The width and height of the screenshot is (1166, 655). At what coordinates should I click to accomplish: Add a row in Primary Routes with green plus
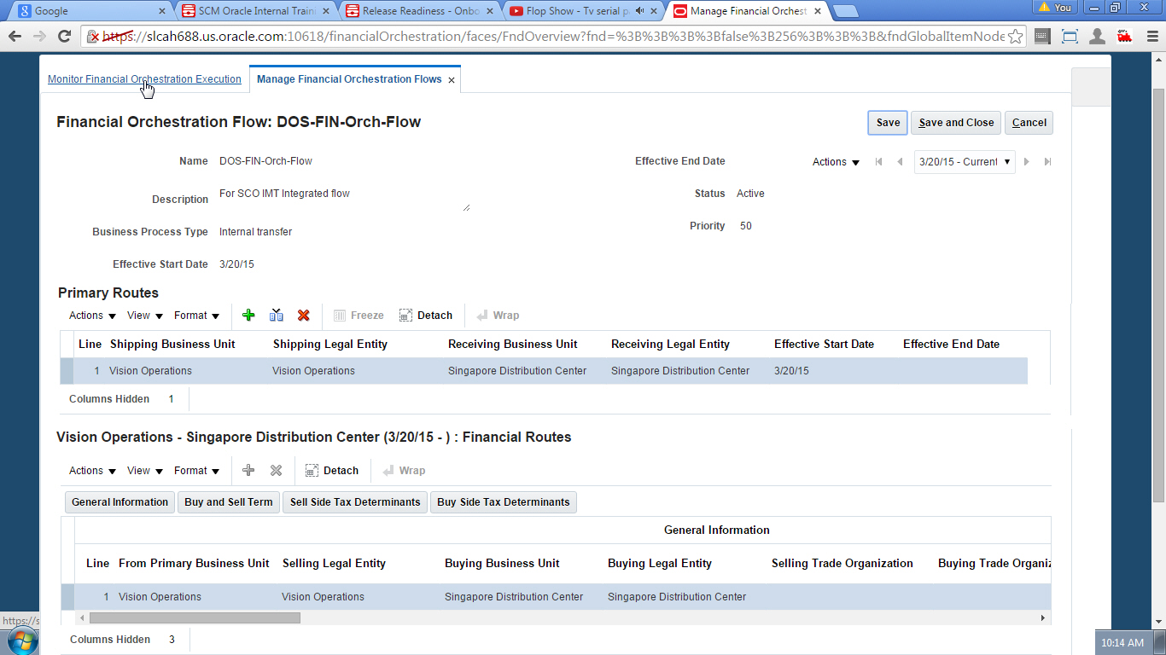click(248, 316)
